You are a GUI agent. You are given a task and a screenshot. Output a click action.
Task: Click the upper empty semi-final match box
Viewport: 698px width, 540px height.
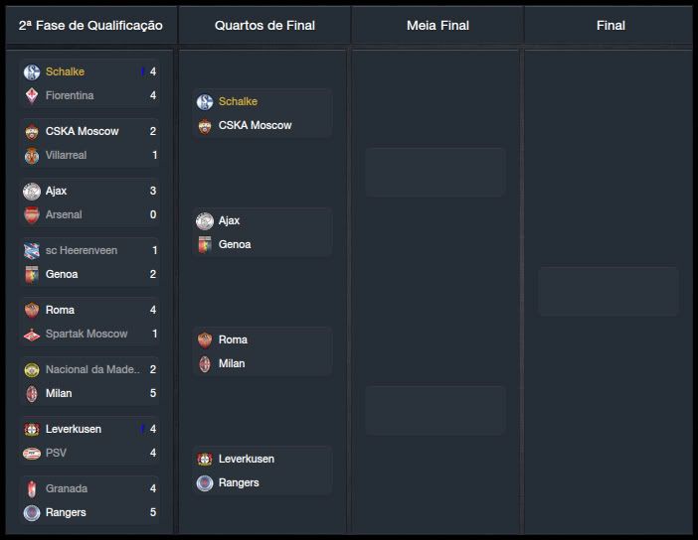[436, 172]
